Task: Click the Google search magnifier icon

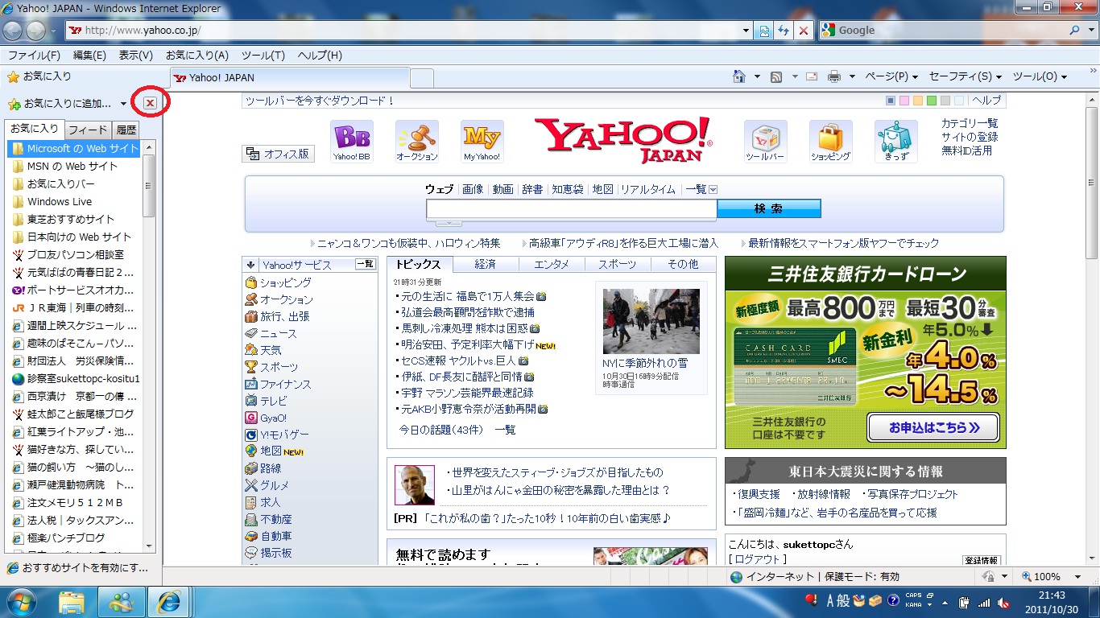Action: (x=1076, y=31)
